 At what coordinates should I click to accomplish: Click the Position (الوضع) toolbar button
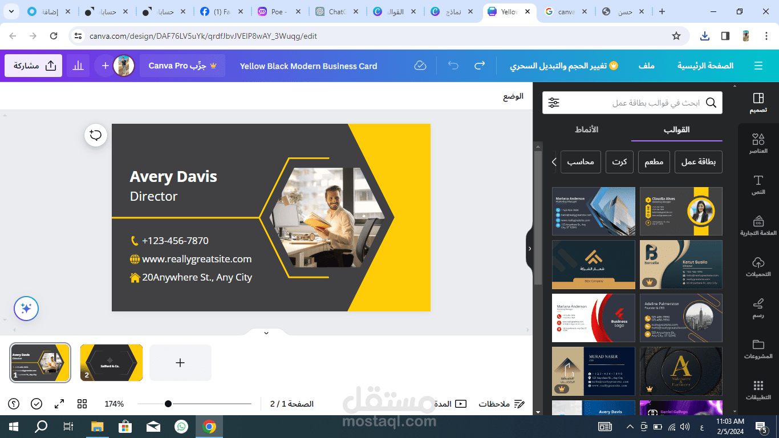click(513, 96)
